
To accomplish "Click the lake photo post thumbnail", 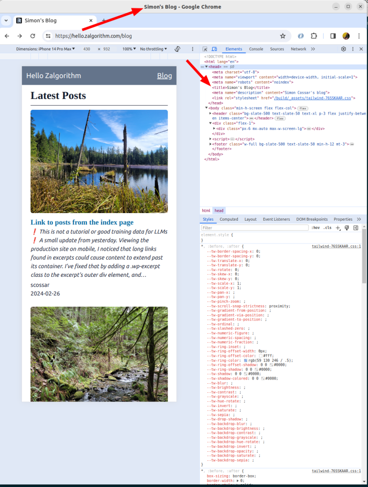I will (99, 161).
